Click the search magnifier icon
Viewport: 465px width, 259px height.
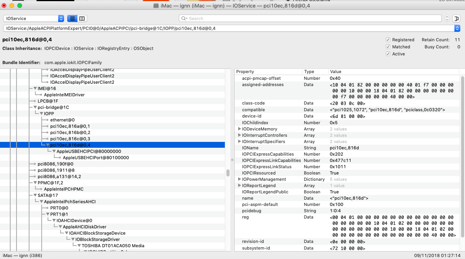[x=184, y=18]
